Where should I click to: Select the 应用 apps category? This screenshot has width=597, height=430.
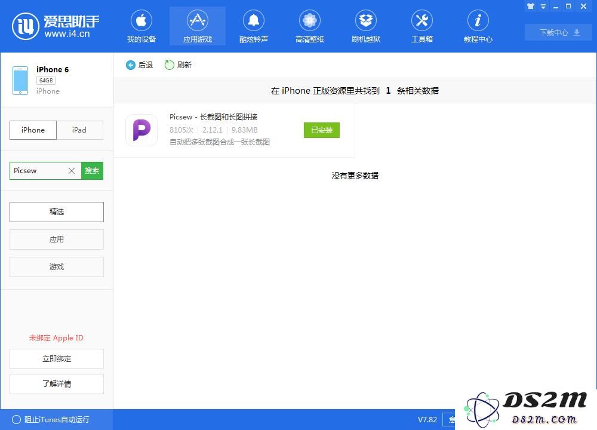point(57,239)
